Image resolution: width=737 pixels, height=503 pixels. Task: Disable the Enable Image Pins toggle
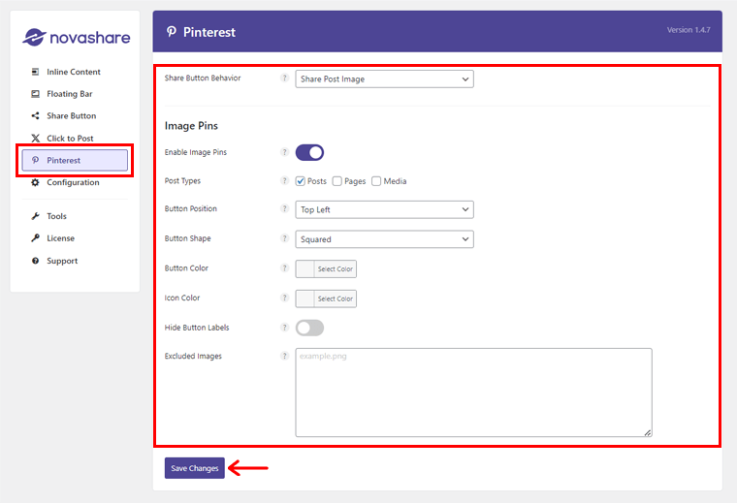click(x=309, y=152)
